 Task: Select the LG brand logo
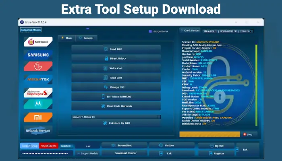tap(38, 66)
